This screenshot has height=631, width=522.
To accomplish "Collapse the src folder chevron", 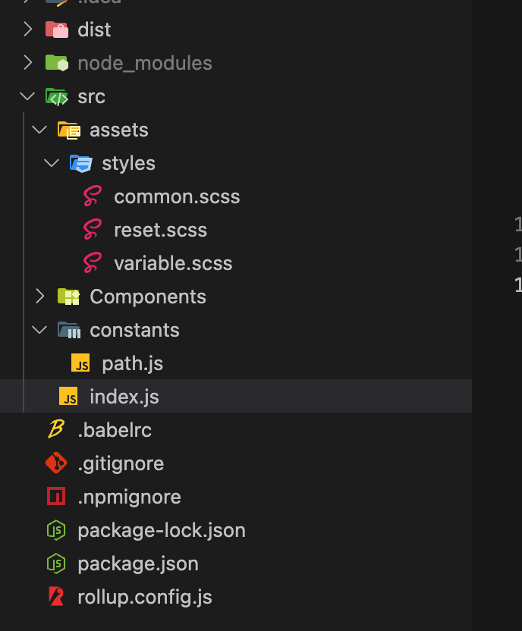I will 28,96.
